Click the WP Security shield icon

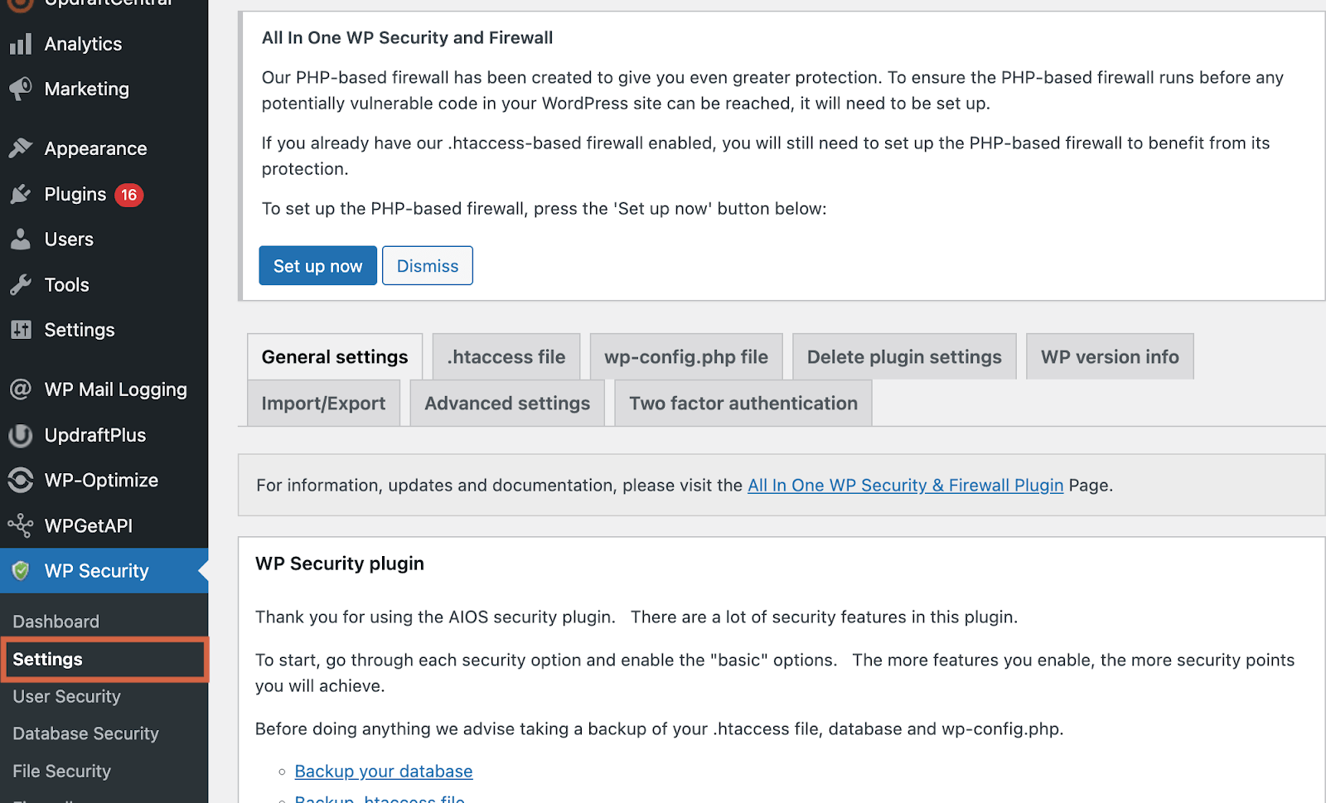21,570
